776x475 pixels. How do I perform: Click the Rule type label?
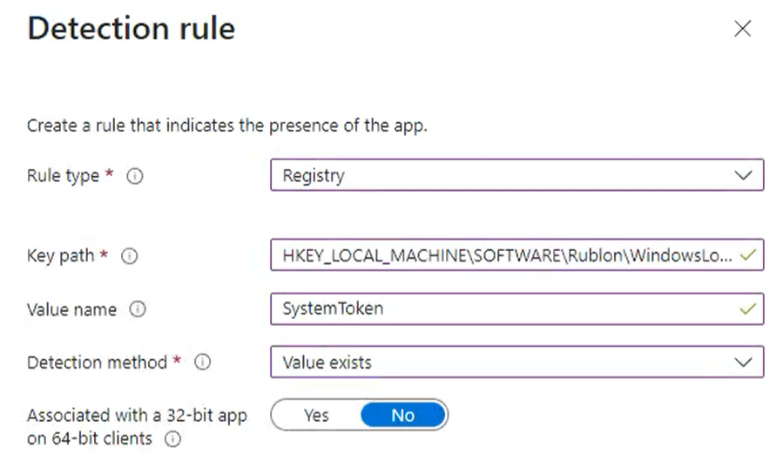[64, 176]
